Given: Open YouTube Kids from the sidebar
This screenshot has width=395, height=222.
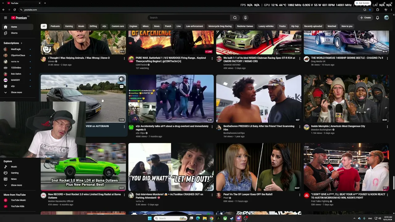Looking at the screenshot, I should pos(17,206).
